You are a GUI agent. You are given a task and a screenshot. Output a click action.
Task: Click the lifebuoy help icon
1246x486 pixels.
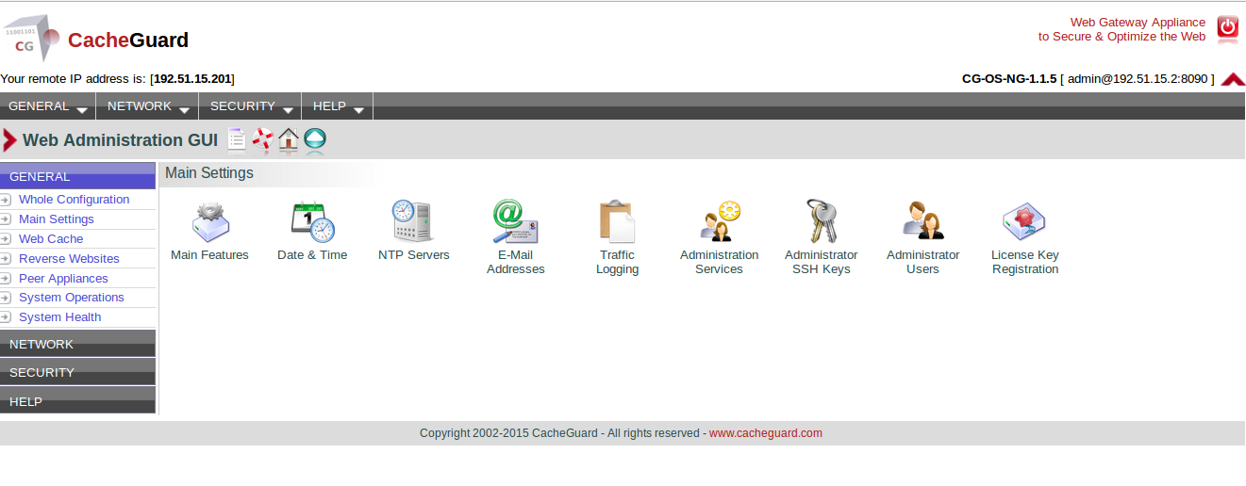click(x=262, y=140)
